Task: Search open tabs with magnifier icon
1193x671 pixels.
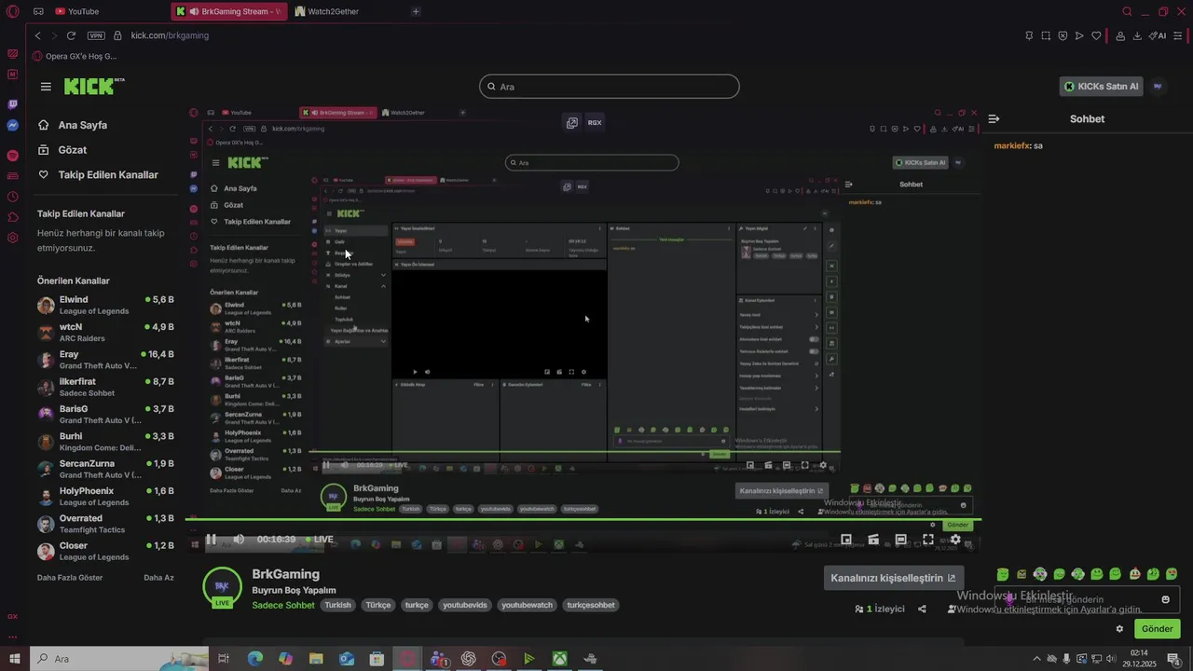Action: coord(1127,11)
